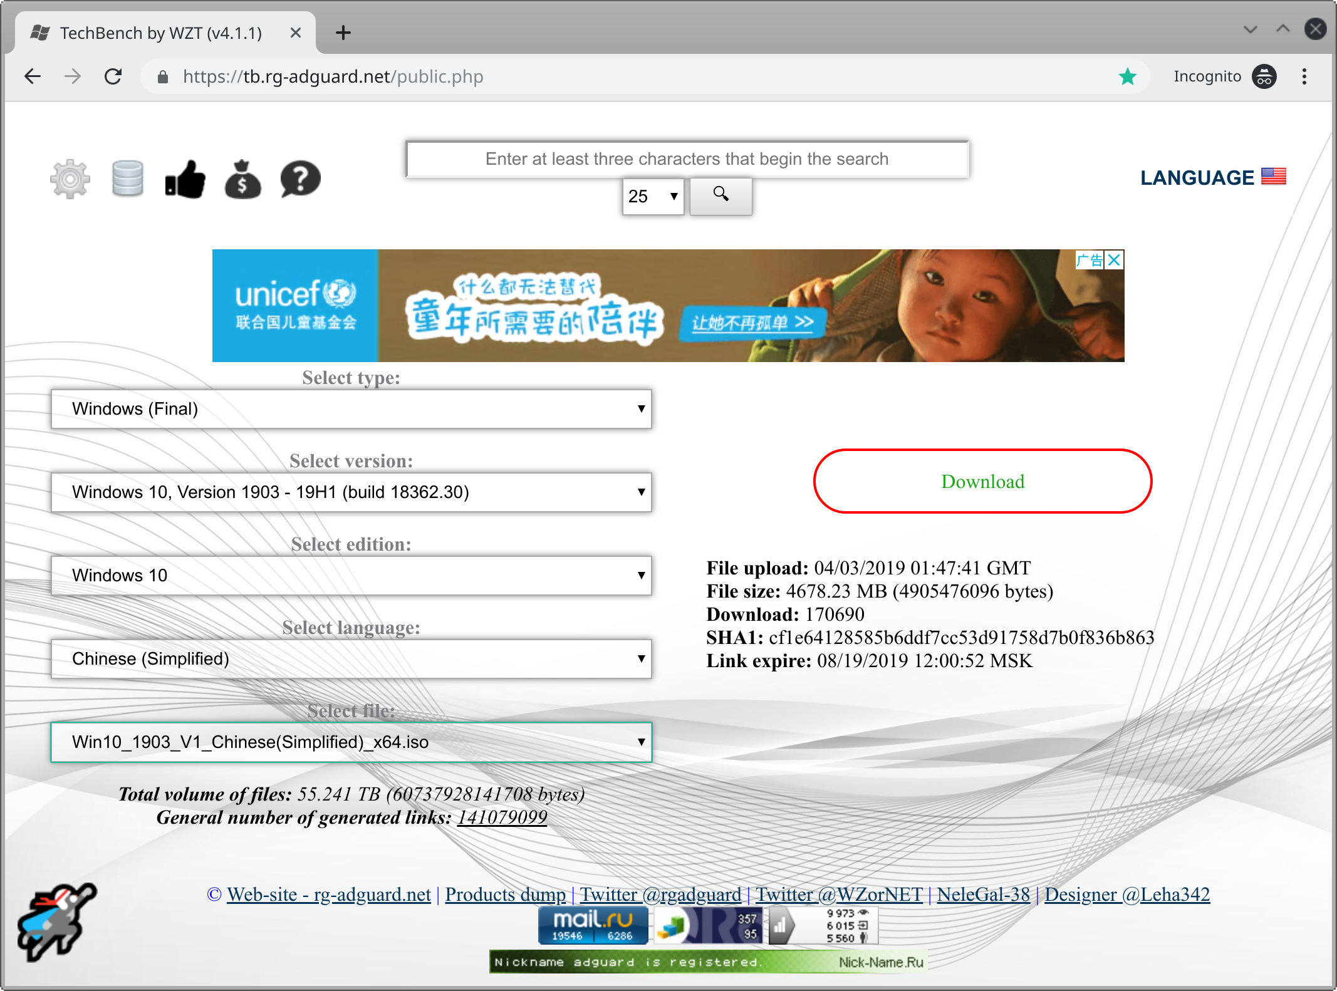Click the blue rating counter badge

(x=709, y=925)
